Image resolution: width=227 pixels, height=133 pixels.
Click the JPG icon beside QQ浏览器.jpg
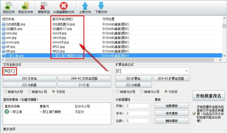pos(3,24)
